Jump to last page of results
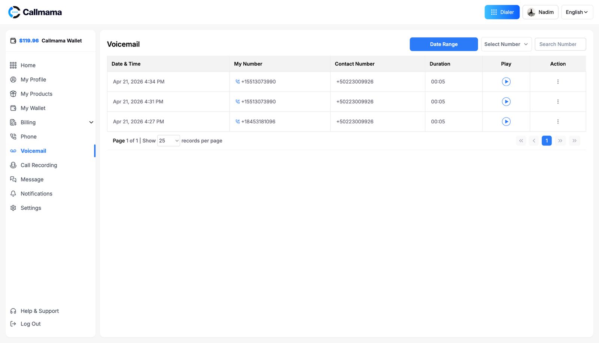 pos(574,141)
